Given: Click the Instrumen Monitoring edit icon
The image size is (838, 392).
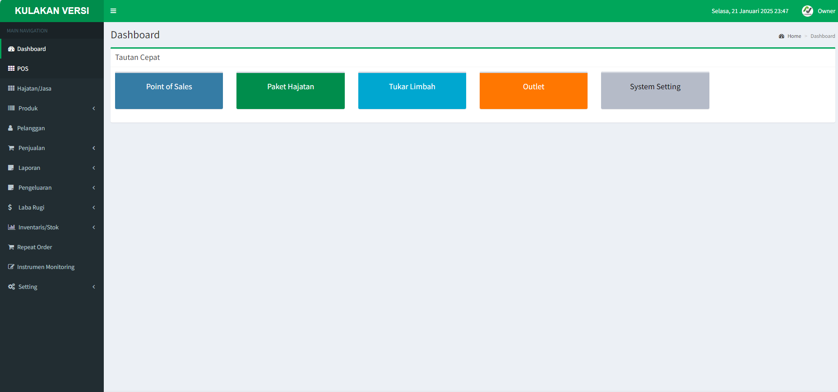Looking at the screenshot, I should pos(11,267).
